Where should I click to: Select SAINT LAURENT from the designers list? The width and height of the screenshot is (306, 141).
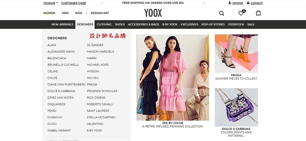pos(98,111)
